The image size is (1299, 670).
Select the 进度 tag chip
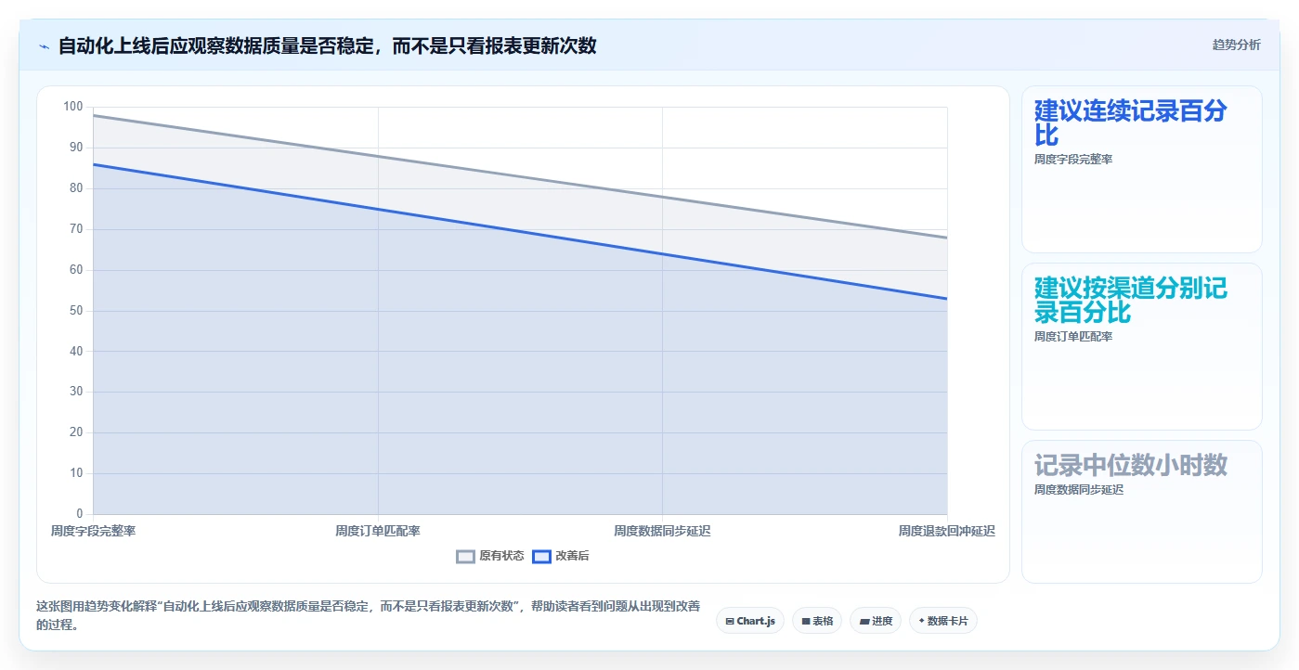point(876,621)
